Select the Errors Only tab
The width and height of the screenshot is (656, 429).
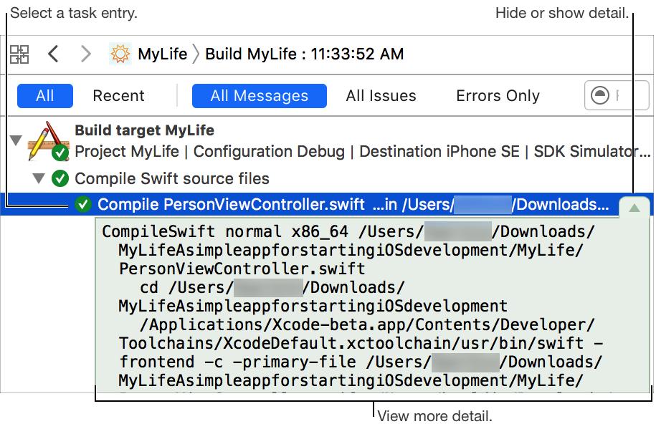point(498,95)
